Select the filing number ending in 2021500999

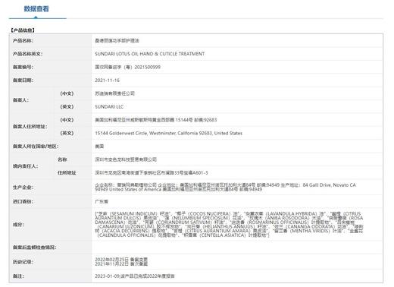coord(128,67)
